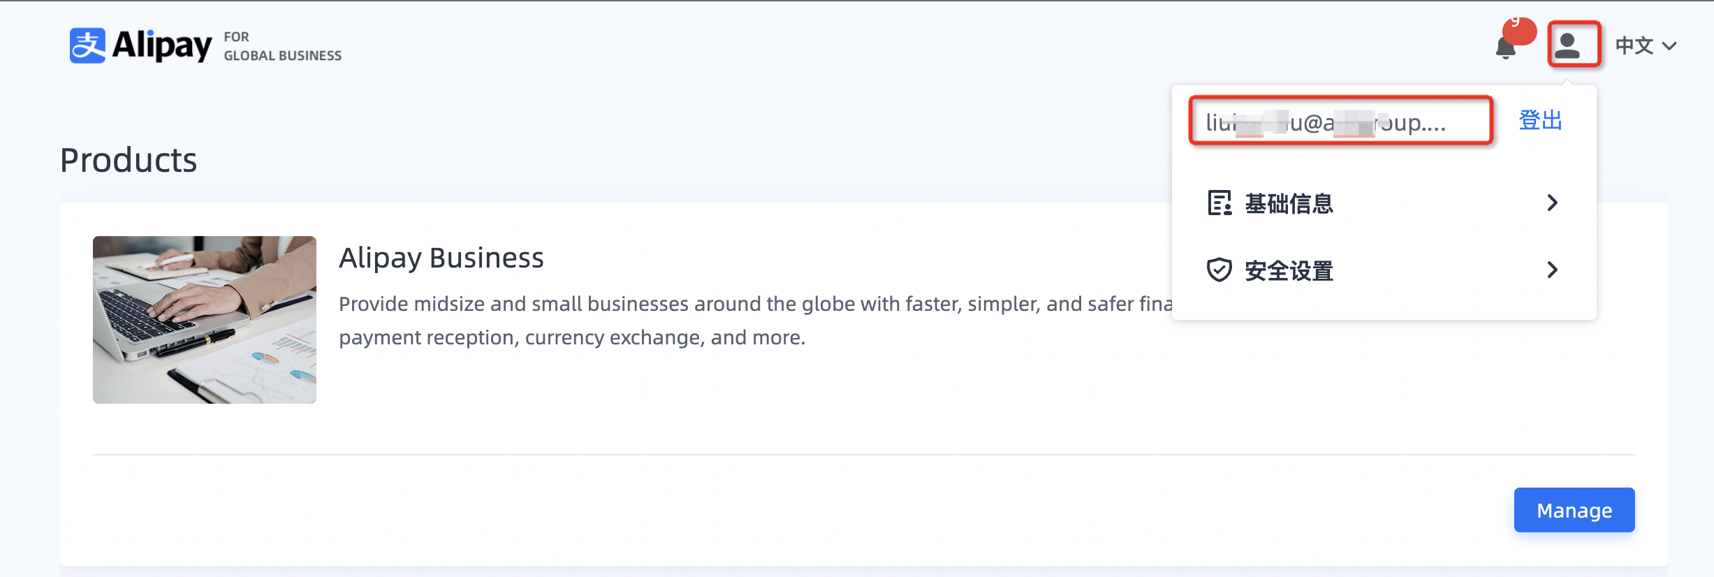Open the user profile icon

(x=1574, y=45)
